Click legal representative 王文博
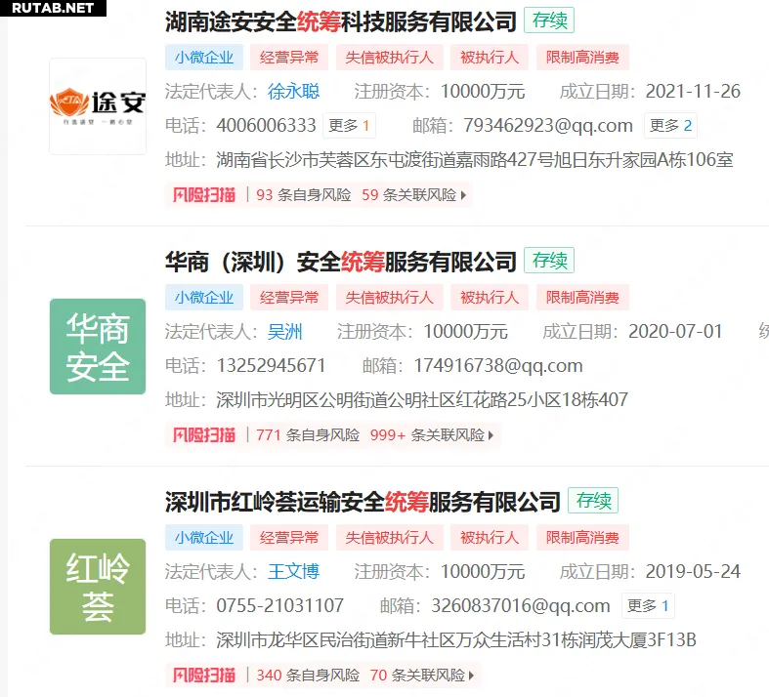The image size is (769, 697). 293,572
